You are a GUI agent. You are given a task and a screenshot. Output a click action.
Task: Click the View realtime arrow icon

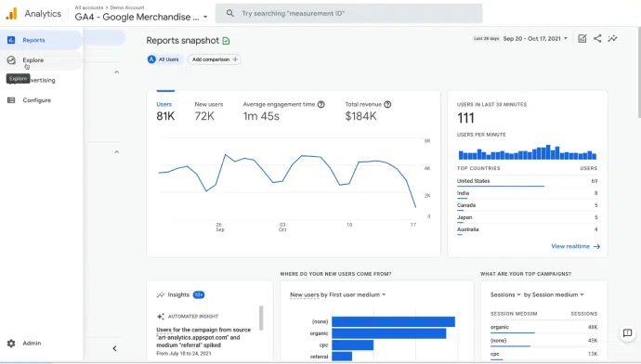pos(596,246)
